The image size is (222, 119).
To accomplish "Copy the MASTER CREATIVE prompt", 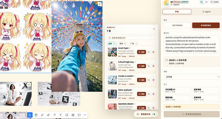I will pyautogui.click(x=149, y=108).
